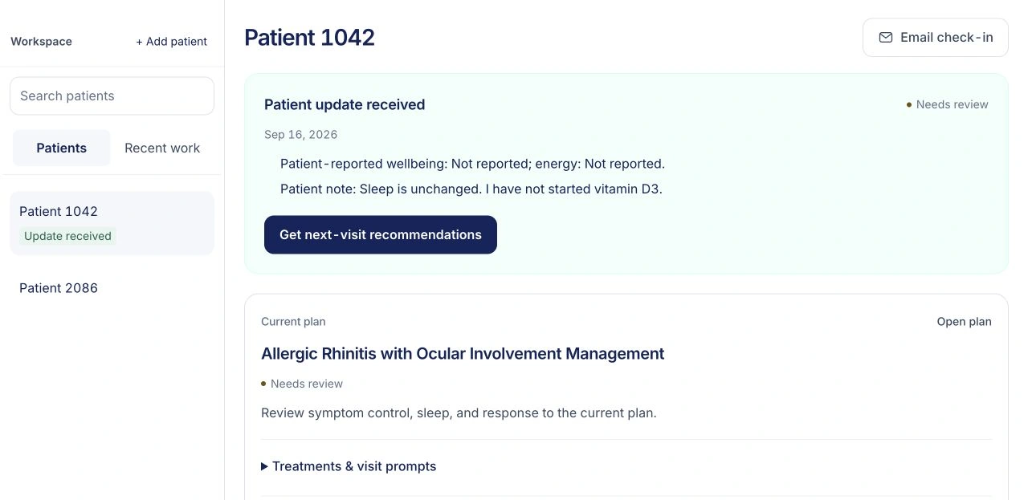Open the Recent work tab
The image size is (1028, 500).
click(x=162, y=148)
